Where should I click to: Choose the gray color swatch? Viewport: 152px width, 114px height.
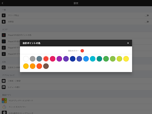33,59
